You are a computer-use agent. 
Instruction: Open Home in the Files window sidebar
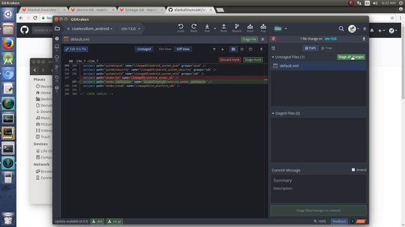[46, 93]
